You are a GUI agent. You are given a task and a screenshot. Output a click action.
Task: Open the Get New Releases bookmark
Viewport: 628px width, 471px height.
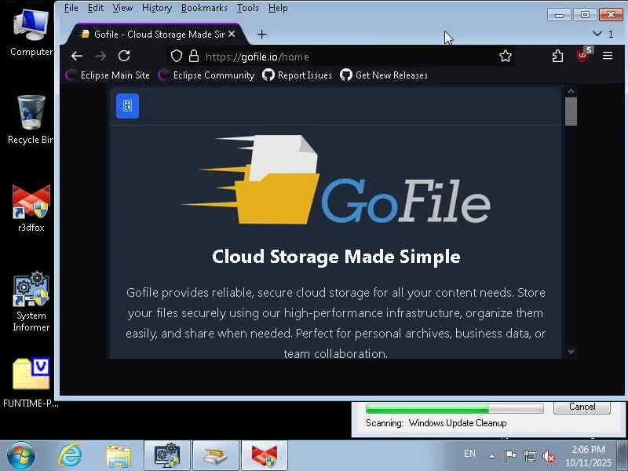pos(384,75)
